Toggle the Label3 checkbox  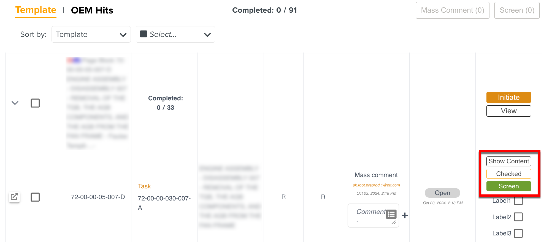(x=518, y=233)
